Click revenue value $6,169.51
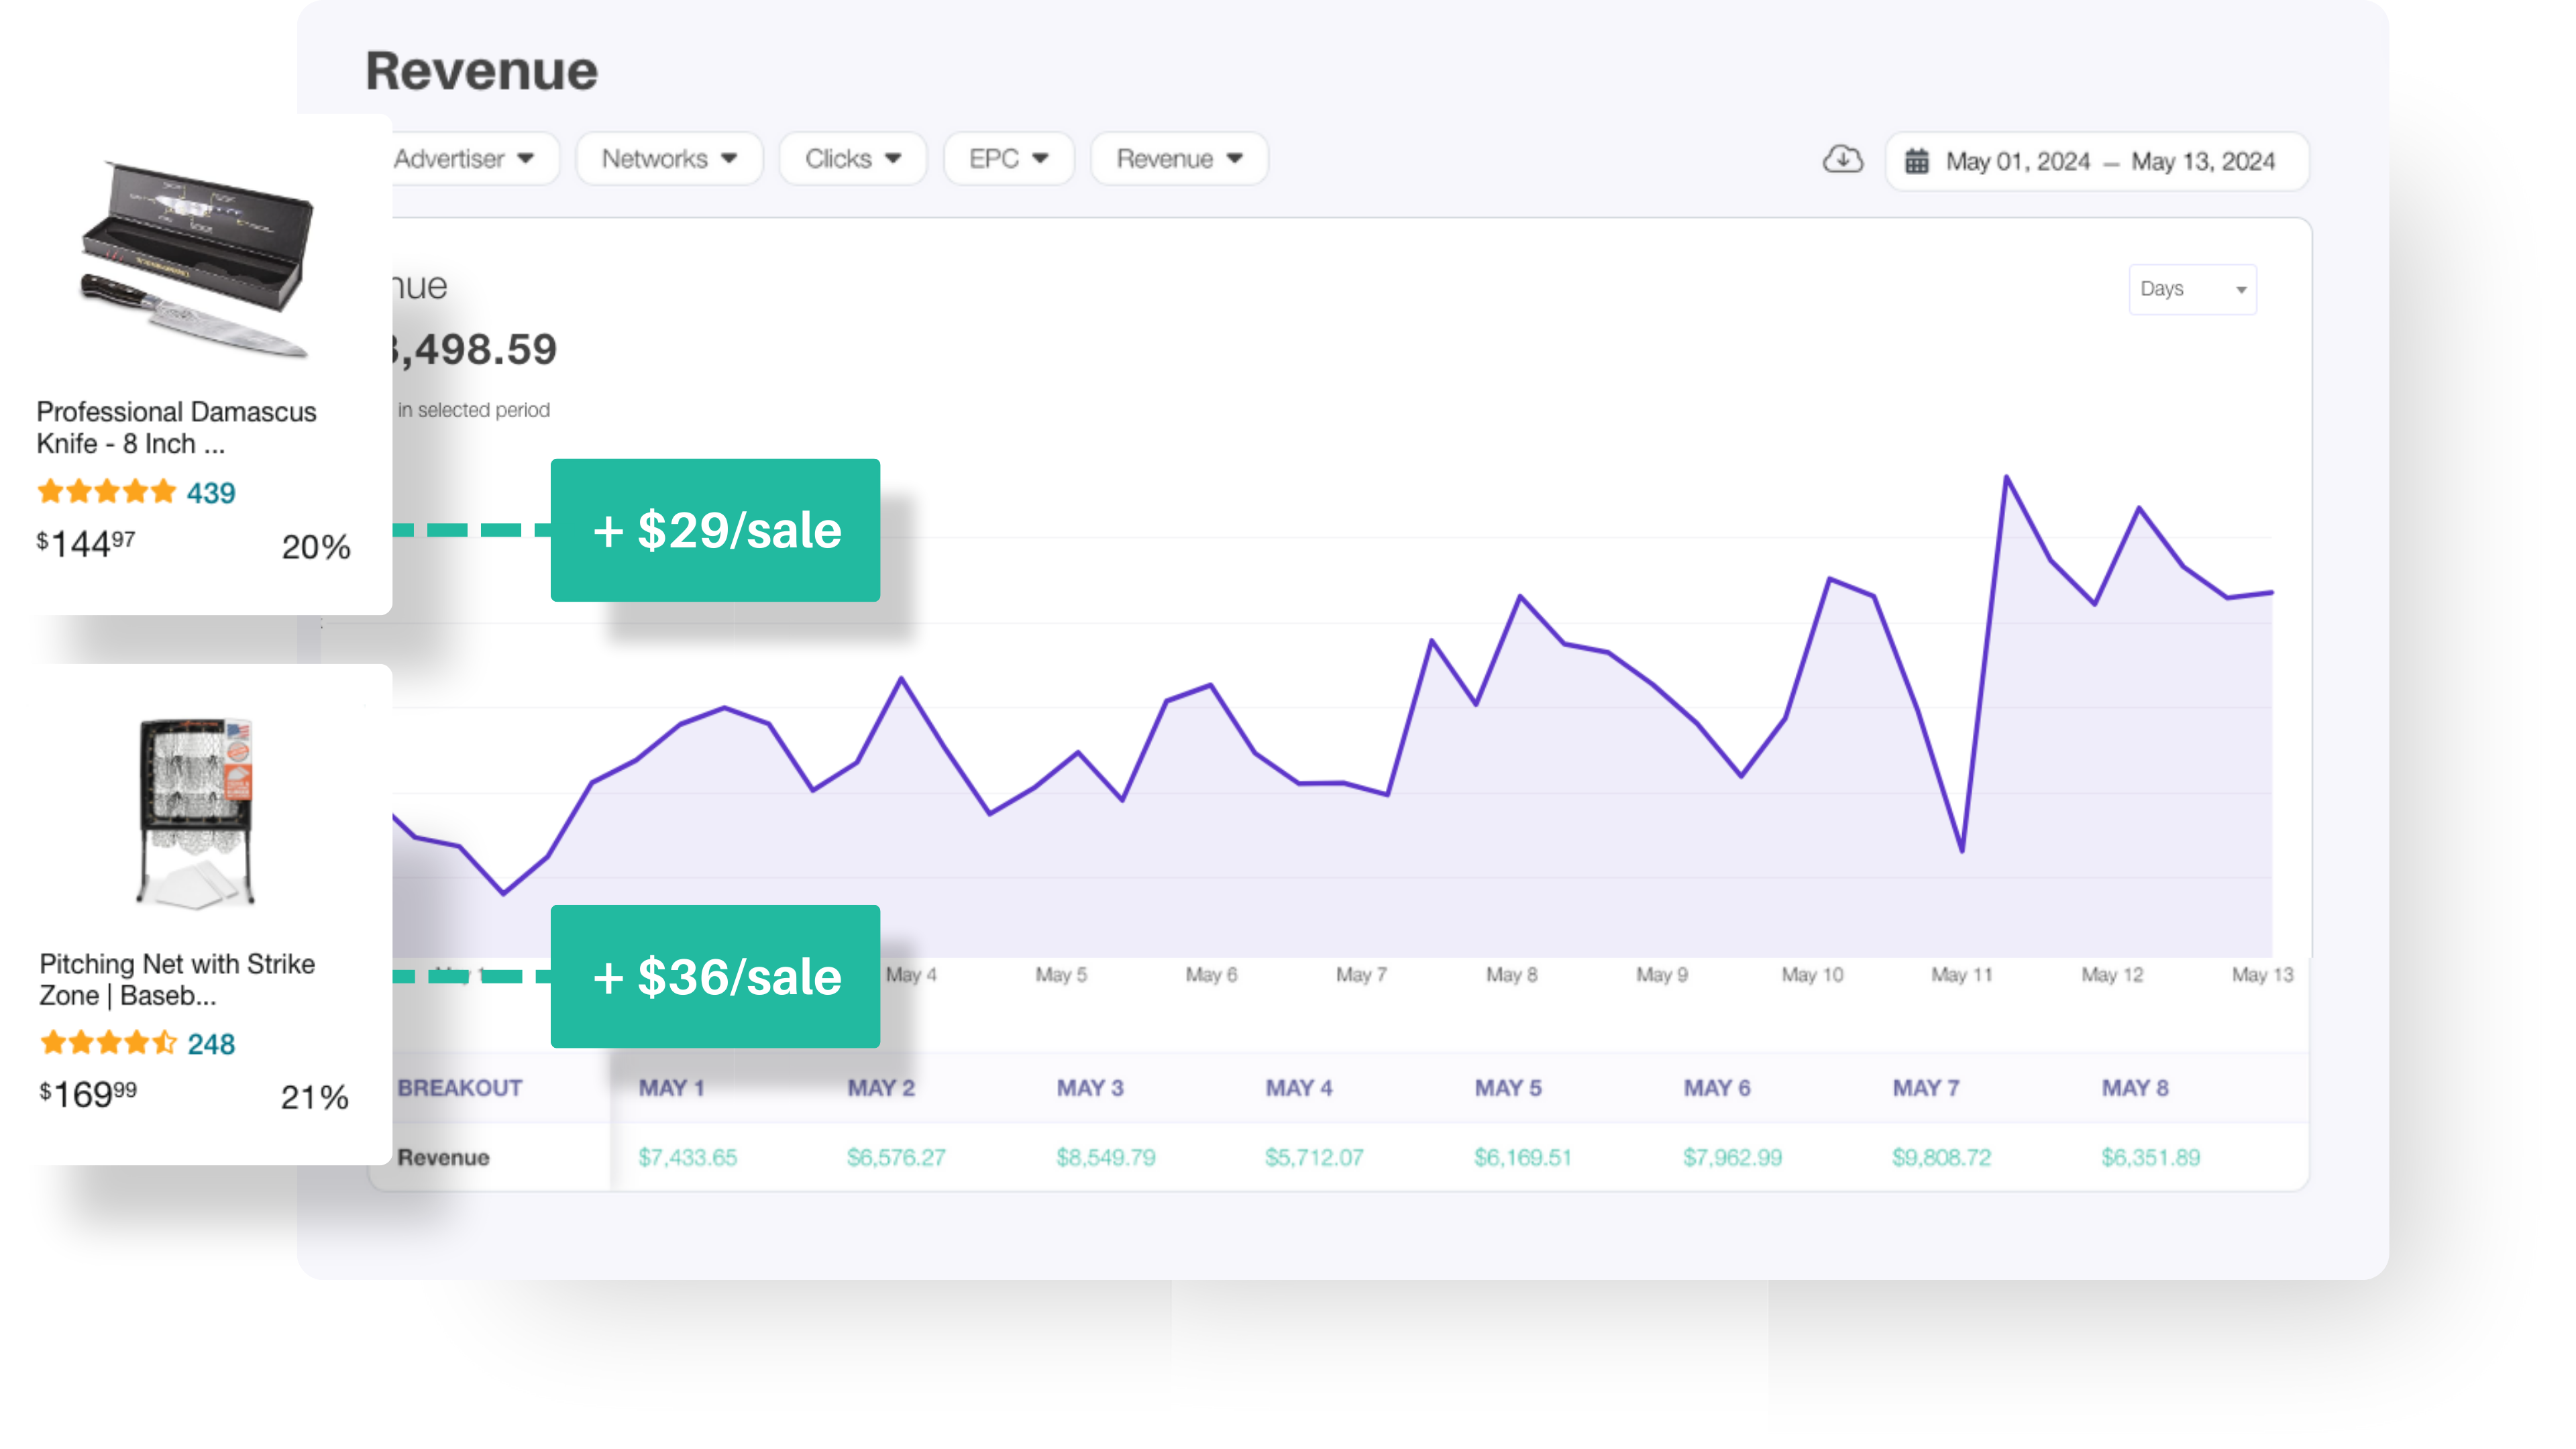The height and width of the screenshot is (1449, 2576). 1523,1157
